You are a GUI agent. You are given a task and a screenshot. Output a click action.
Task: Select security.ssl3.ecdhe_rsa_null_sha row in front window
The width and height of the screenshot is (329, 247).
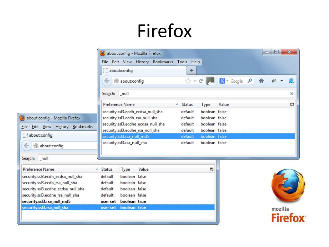[x=198, y=130]
